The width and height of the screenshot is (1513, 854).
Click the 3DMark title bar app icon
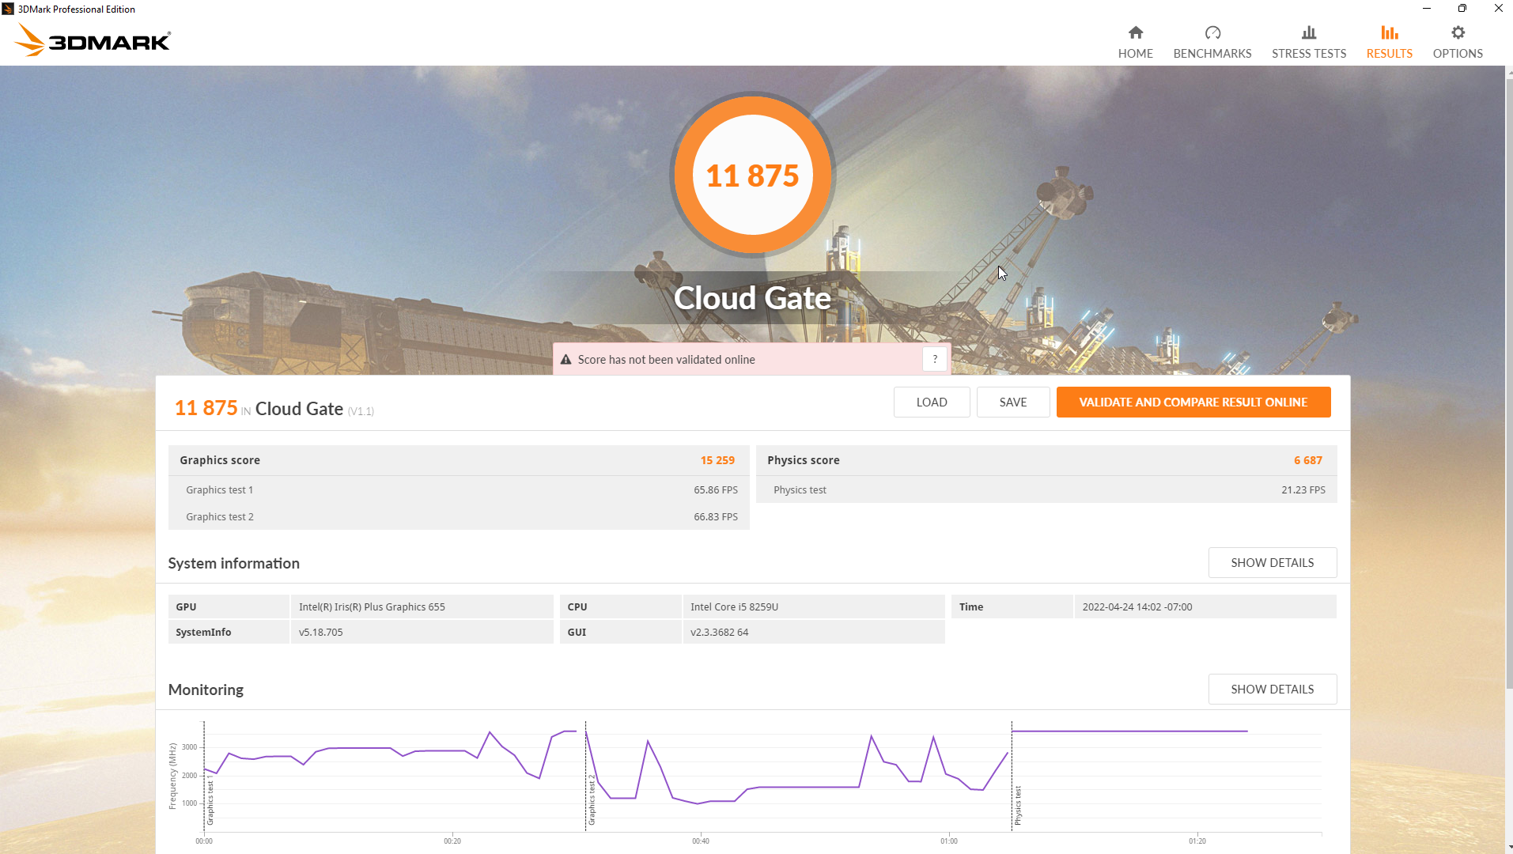click(x=8, y=9)
